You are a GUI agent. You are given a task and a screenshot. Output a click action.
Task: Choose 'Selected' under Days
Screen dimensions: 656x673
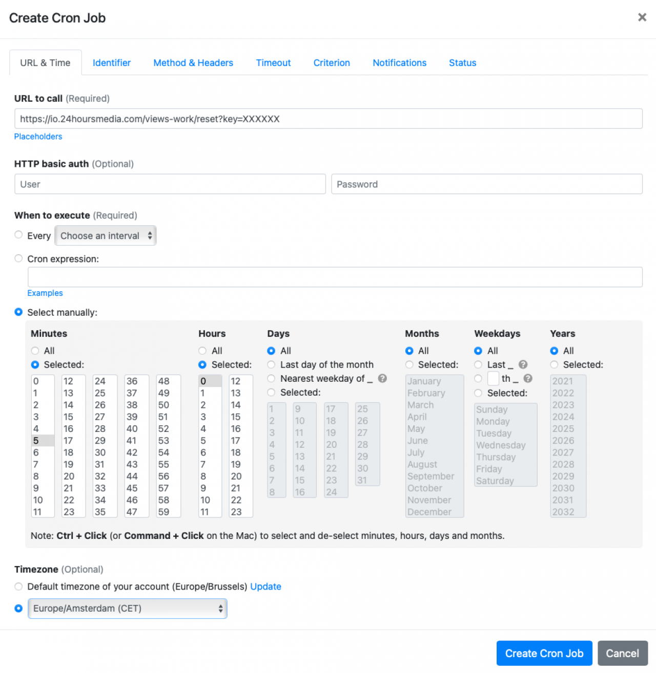coord(271,392)
